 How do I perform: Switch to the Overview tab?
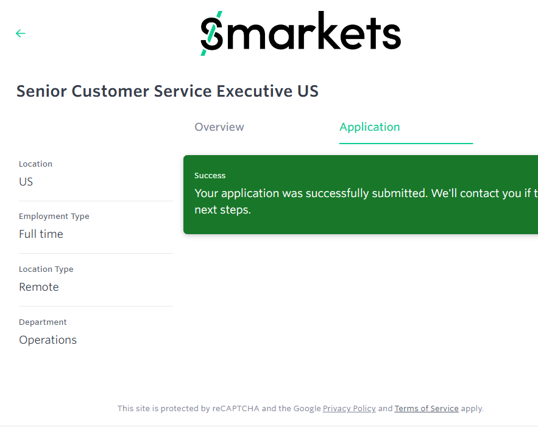tap(219, 127)
